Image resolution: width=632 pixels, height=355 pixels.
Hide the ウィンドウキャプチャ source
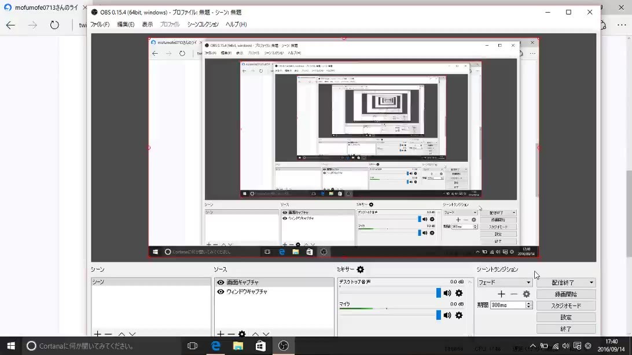(x=221, y=292)
